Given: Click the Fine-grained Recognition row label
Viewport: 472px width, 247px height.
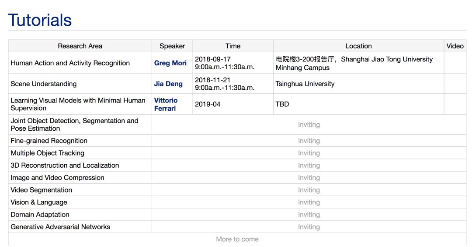Looking at the screenshot, I should (49, 141).
